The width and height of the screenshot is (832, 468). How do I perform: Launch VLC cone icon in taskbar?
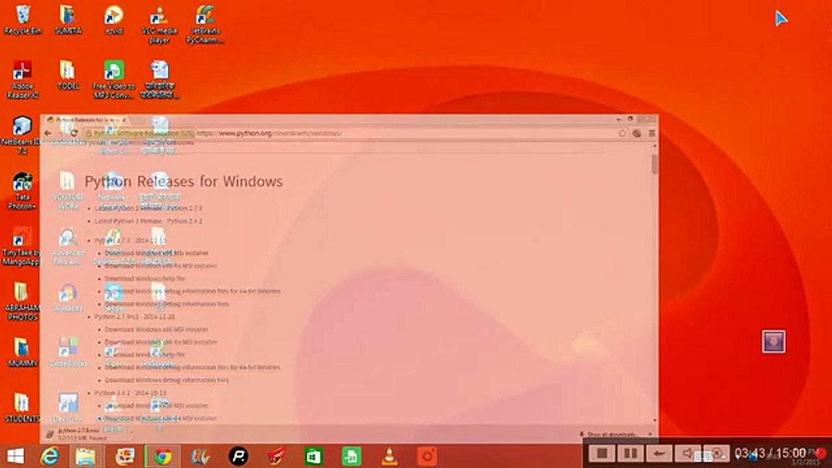click(389, 456)
